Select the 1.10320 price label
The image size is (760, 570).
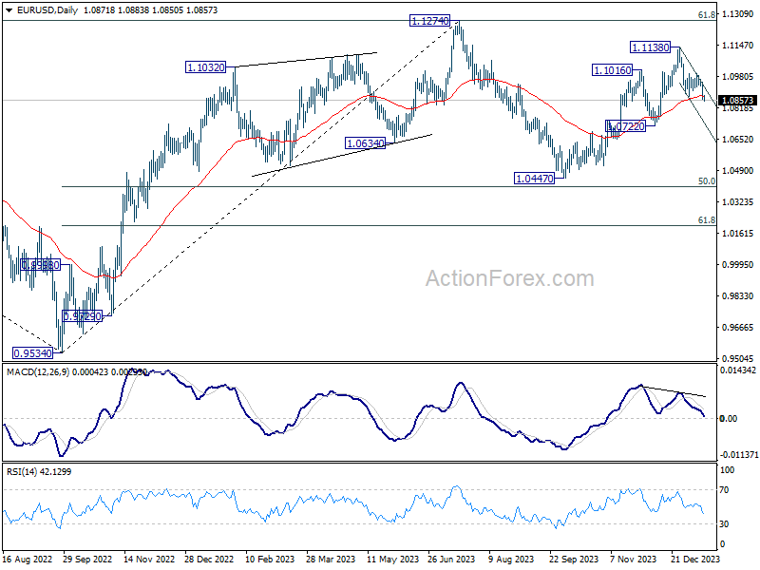pyautogui.click(x=206, y=67)
